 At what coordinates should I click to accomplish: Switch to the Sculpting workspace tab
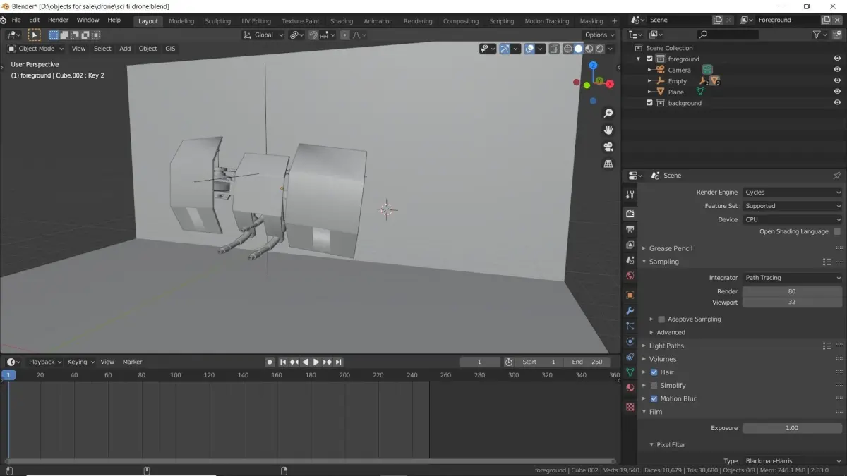click(217, 21)
